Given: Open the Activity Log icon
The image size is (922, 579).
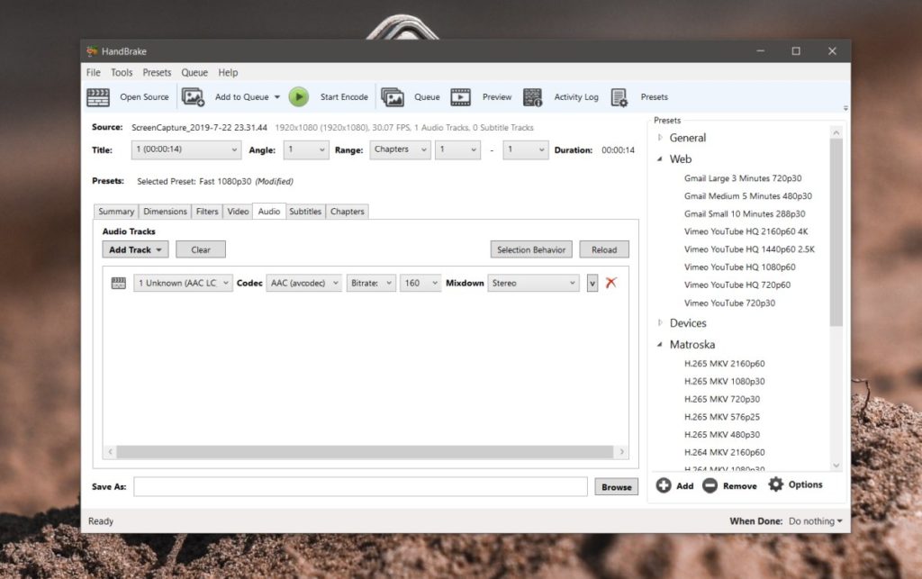Looking at the screenshot, I should point(532,96).
